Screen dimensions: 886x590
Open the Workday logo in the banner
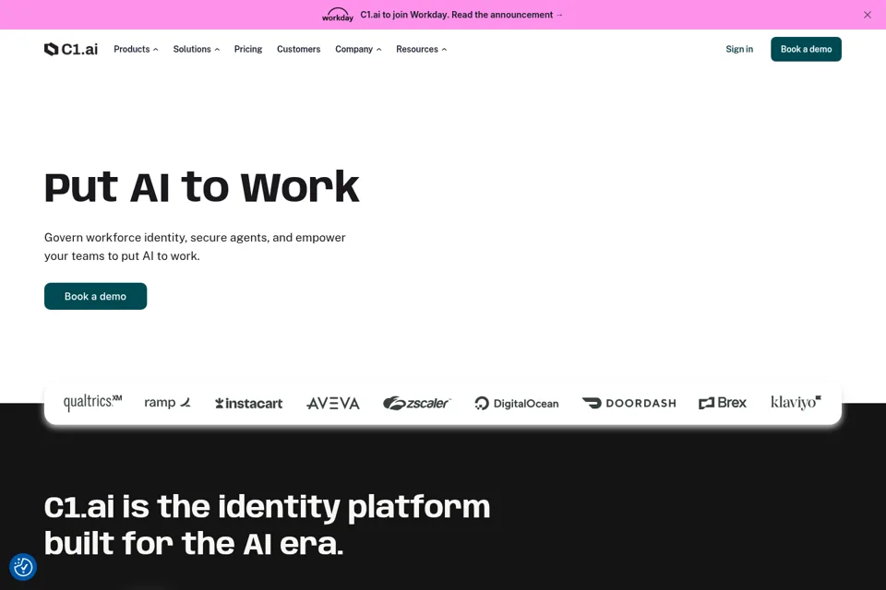pos(338,15)
